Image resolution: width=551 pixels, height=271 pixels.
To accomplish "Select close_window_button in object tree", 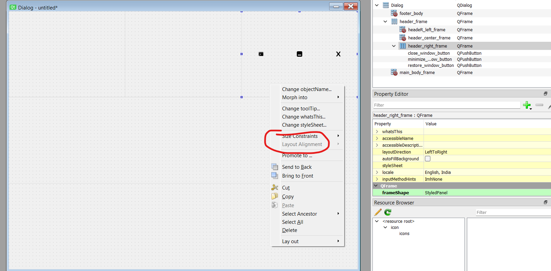I will pyautogui.click(x=429, y=53).
